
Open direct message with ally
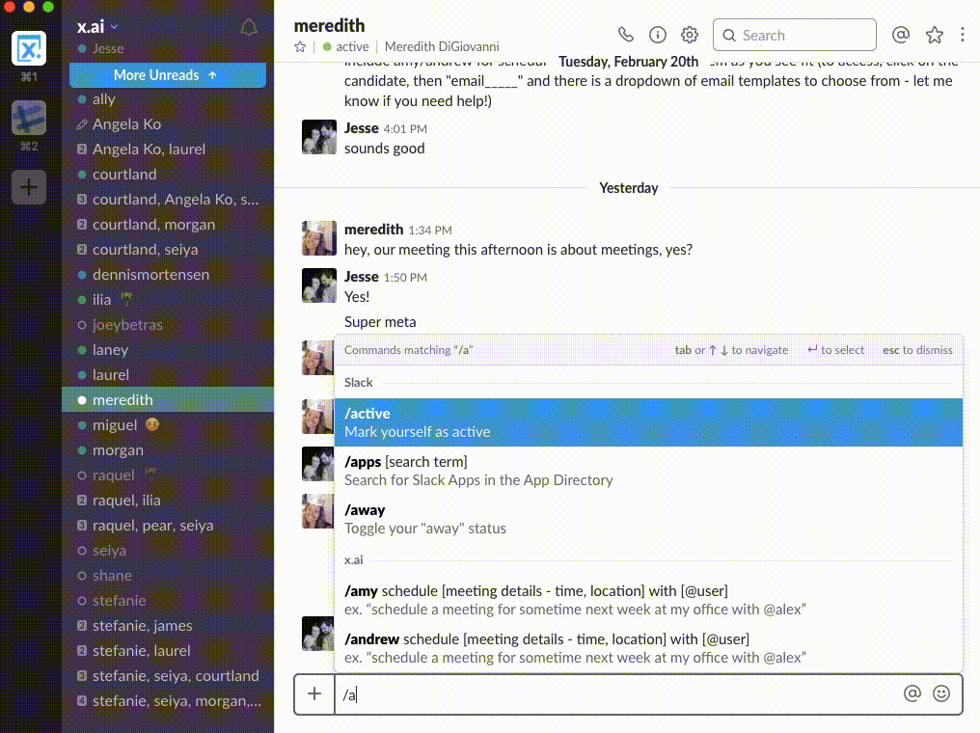click(168, 99)
